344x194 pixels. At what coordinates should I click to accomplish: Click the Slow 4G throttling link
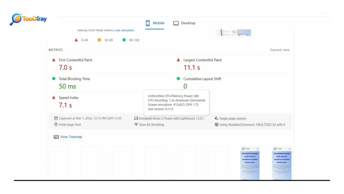tap(152, 125)
